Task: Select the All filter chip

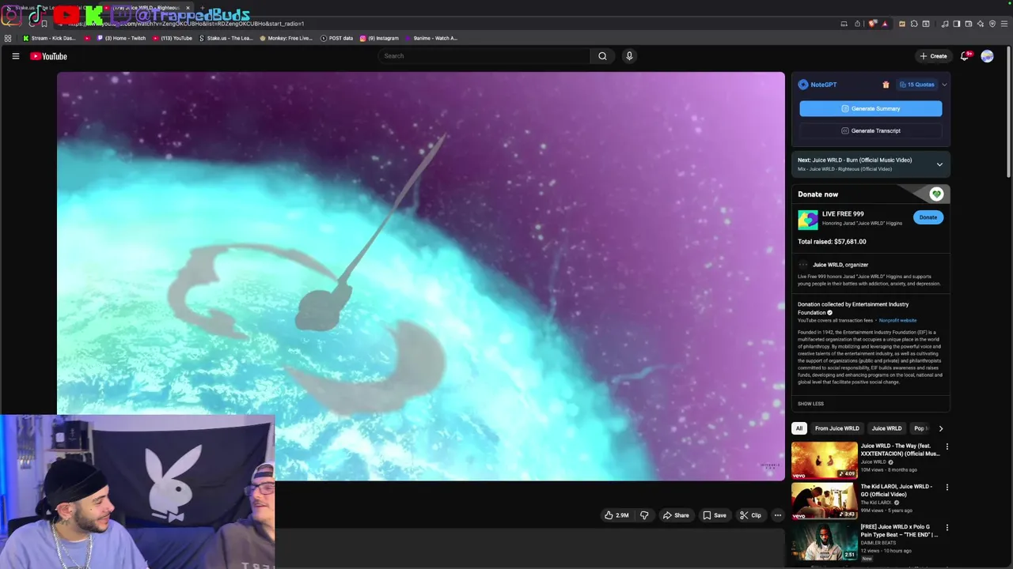Action: click(x=799, y=428)
